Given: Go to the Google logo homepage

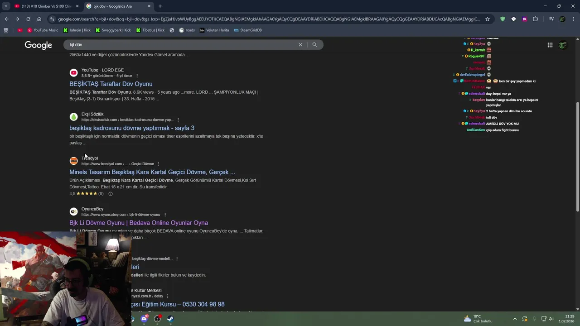Looking at the screenshot, I should 39,45.
